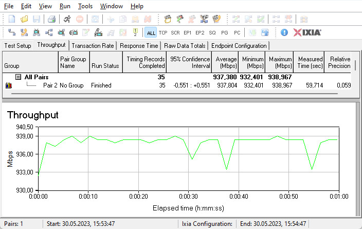Viewport: 362px width, 229px height.
Task: Click the 95% Confidence Interval column header
Action: pyautogui.click(x=189, y=62)
